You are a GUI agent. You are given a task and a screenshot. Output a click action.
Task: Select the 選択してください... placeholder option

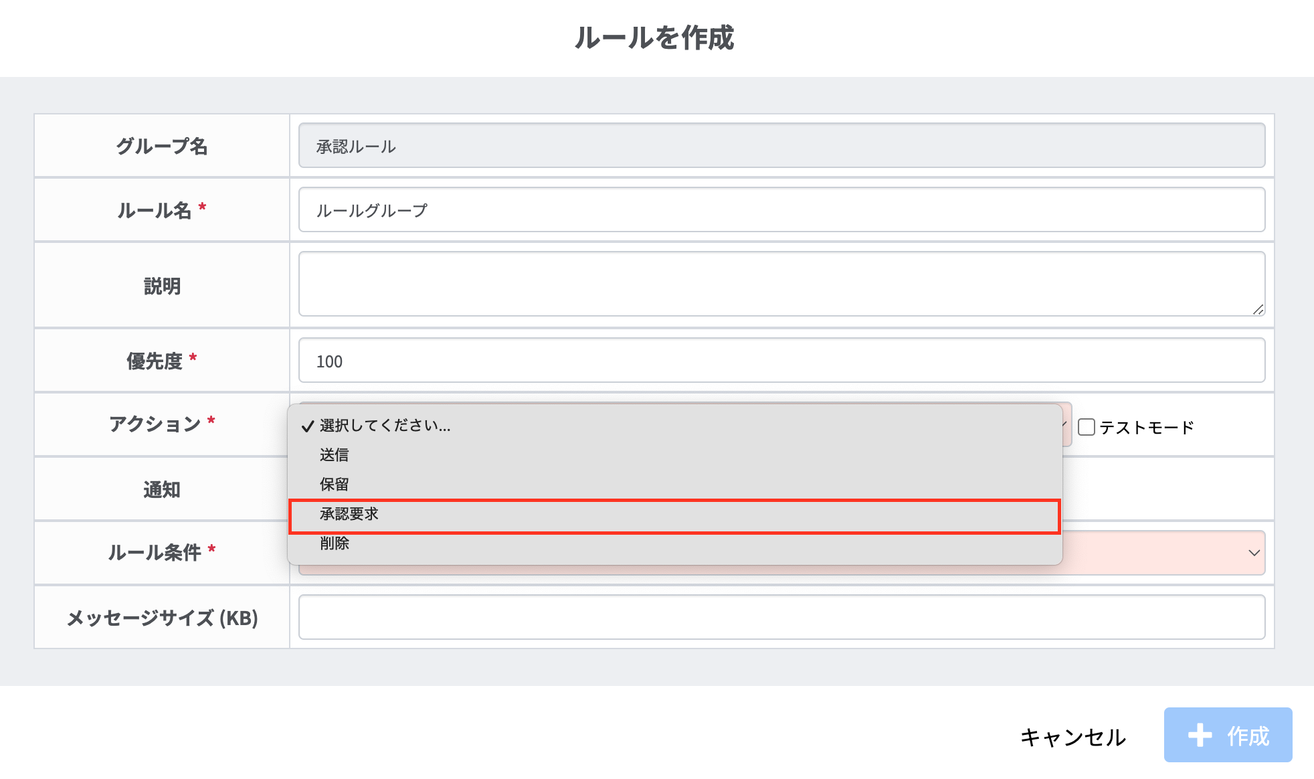coord(675,426)
